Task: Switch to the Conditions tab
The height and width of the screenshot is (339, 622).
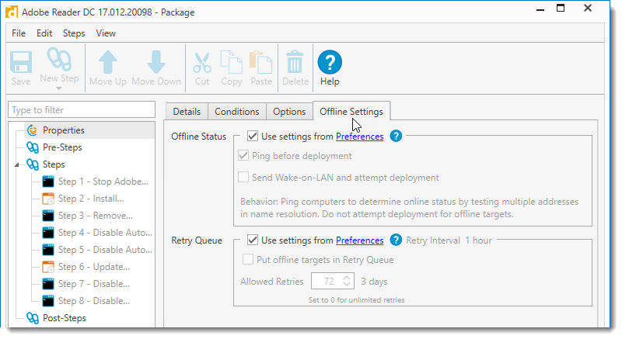Action: [x=236, y=112]
